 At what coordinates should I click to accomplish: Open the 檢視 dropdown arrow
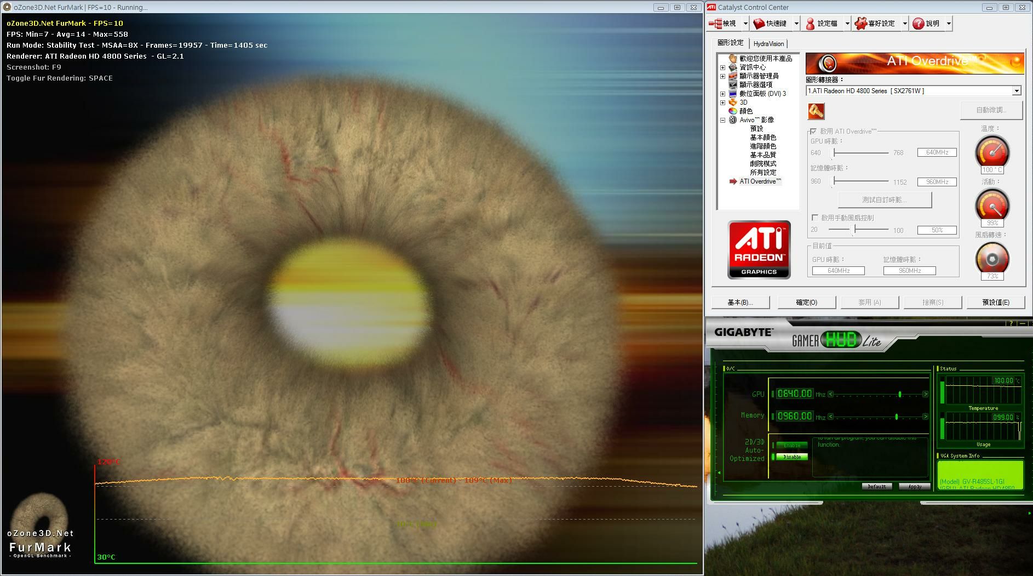745,24
